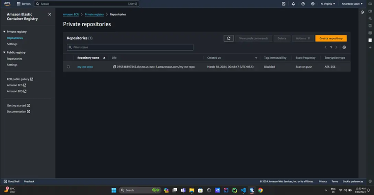Open the Windows notification bell

click(x=369, y=190)
